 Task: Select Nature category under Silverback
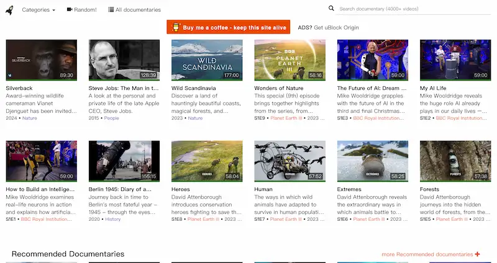(x=29, y=118)
